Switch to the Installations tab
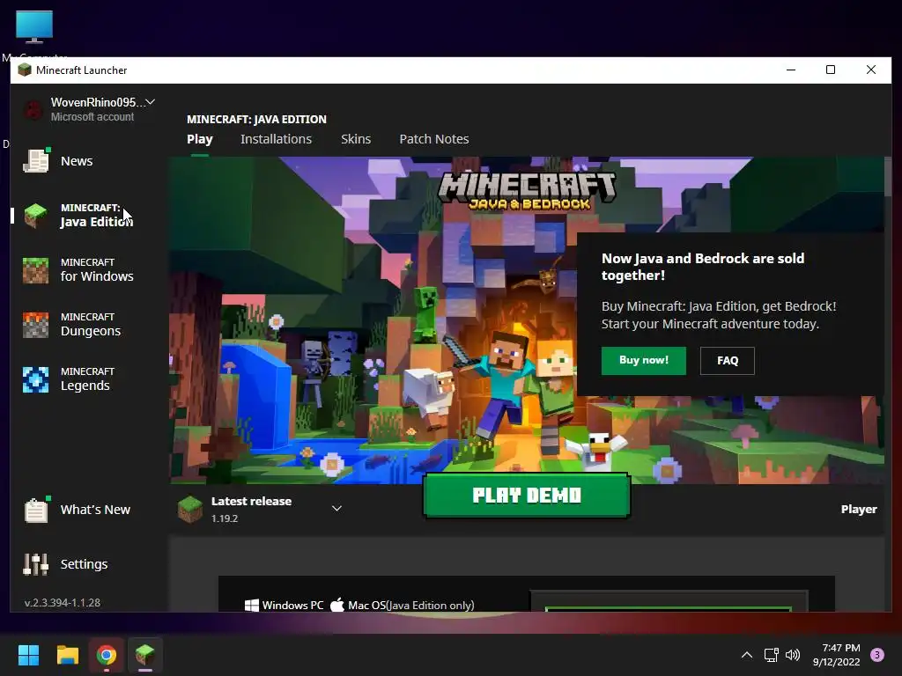 [x=276, y=139]
